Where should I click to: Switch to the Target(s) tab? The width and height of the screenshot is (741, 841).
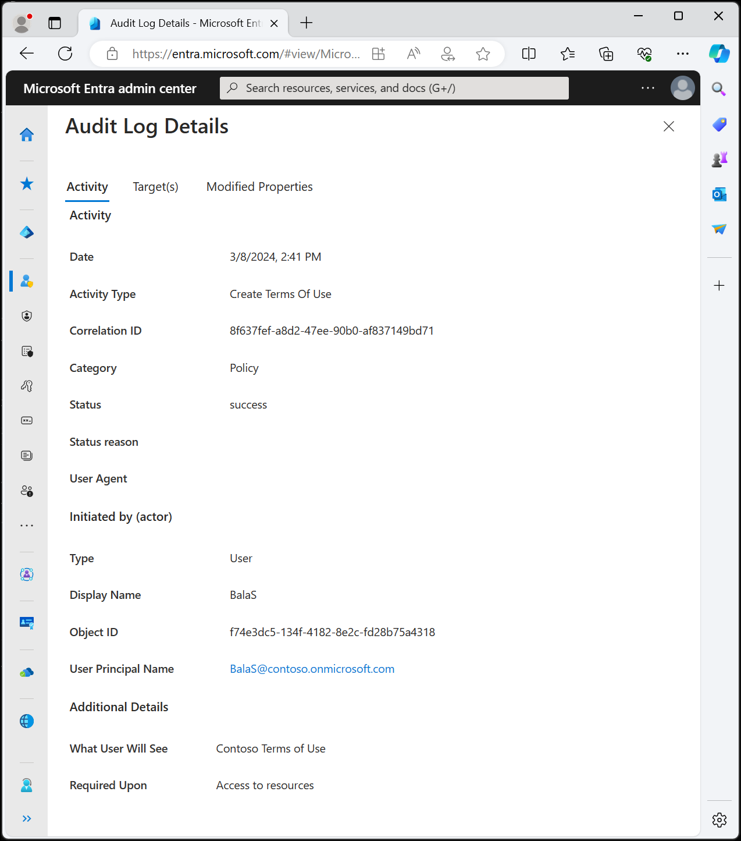155,187
